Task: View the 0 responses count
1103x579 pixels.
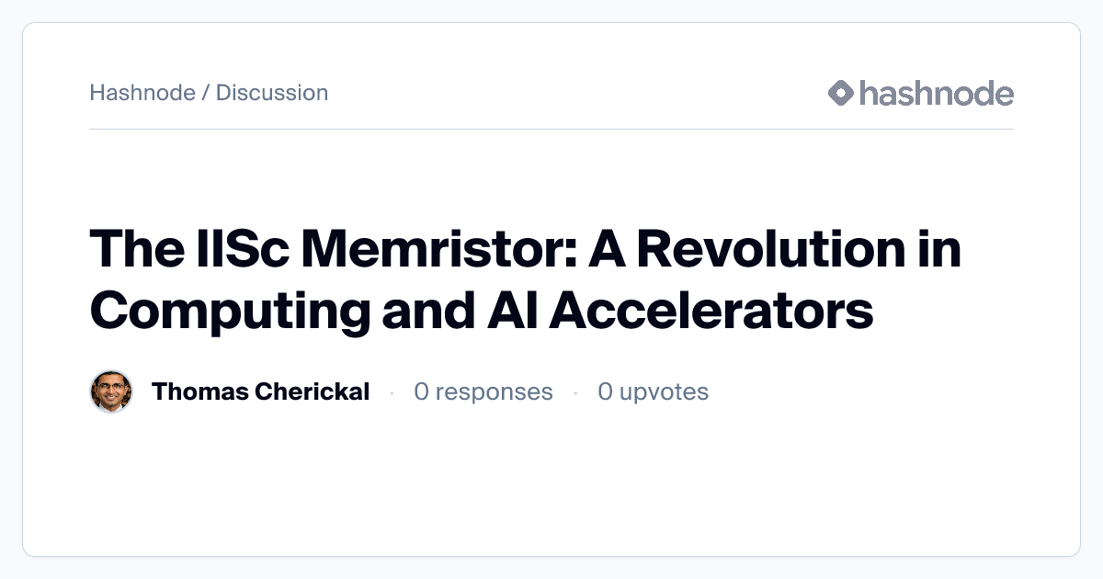Action: (483, 392)
